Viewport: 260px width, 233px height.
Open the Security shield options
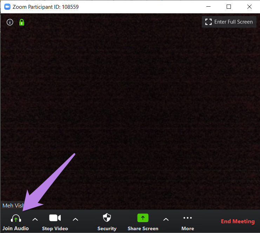click(107, 218)
